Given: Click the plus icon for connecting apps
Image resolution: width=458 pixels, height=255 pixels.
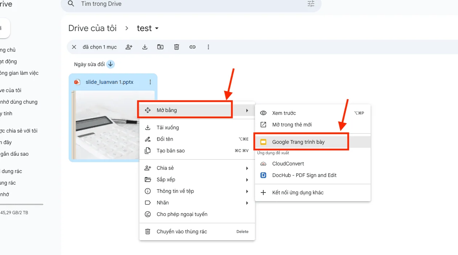Looking at the screenshot, I should point(263,193).
